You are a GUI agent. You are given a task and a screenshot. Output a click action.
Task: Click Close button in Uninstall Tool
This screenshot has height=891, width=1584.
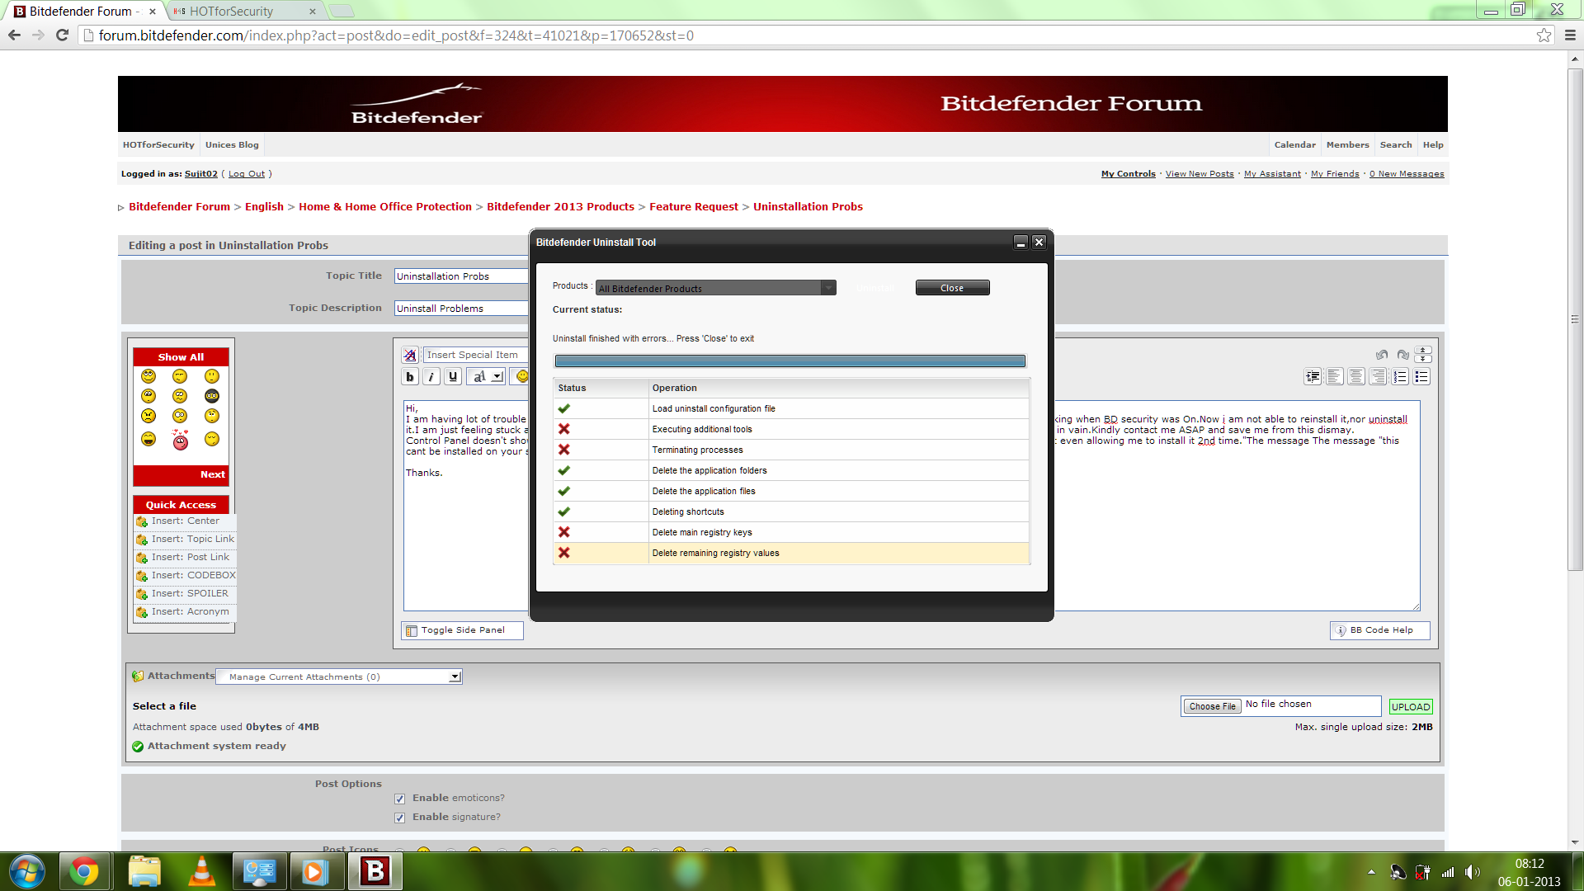point(952,288)
